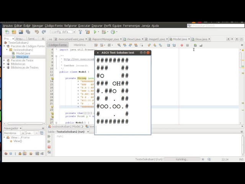Click the Clean and Build Project icon
The width and height of the screenshot is (245, 184).
[88, 32]
